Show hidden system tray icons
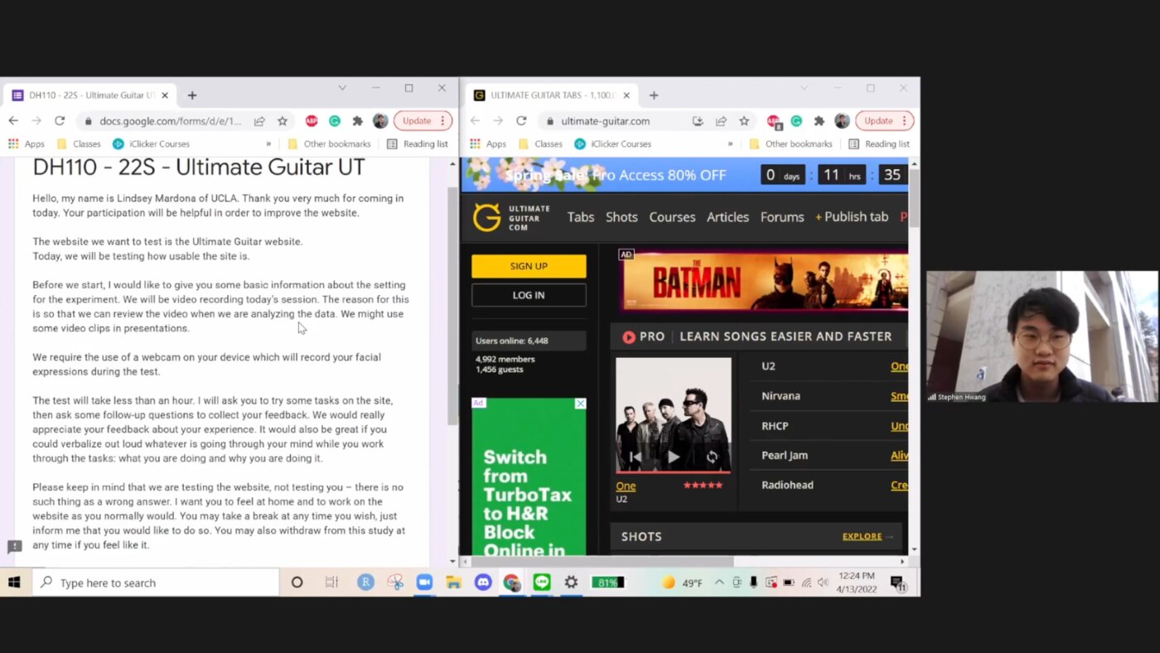Screen dimensions: 1160x653 [x=719, y=583]
